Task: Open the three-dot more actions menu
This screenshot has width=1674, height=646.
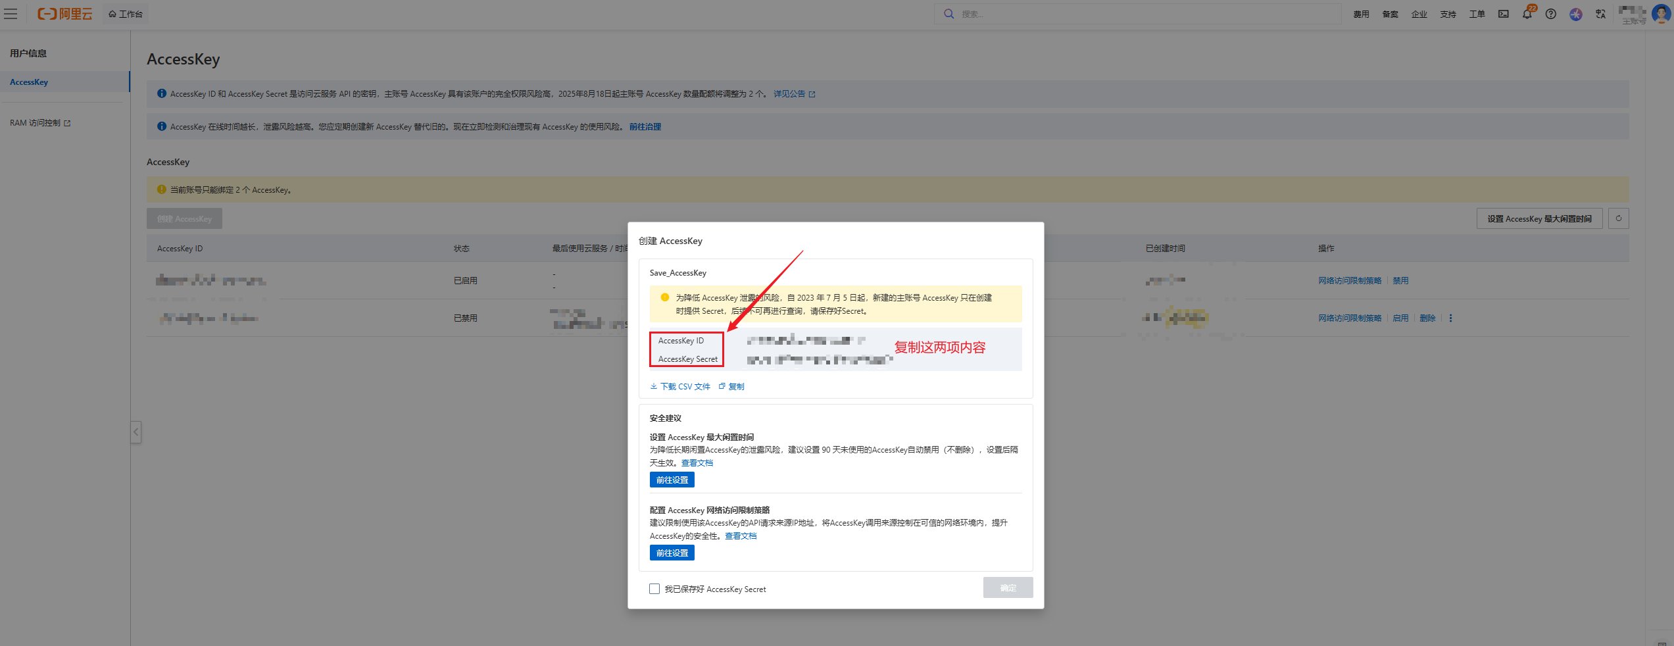Action: click(x=1450, y=318)
